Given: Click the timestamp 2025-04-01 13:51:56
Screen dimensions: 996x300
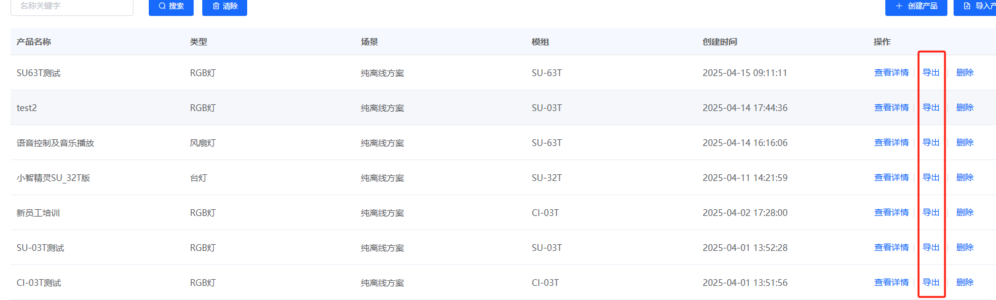Looking at the screenshot, I should click(745, 283).
